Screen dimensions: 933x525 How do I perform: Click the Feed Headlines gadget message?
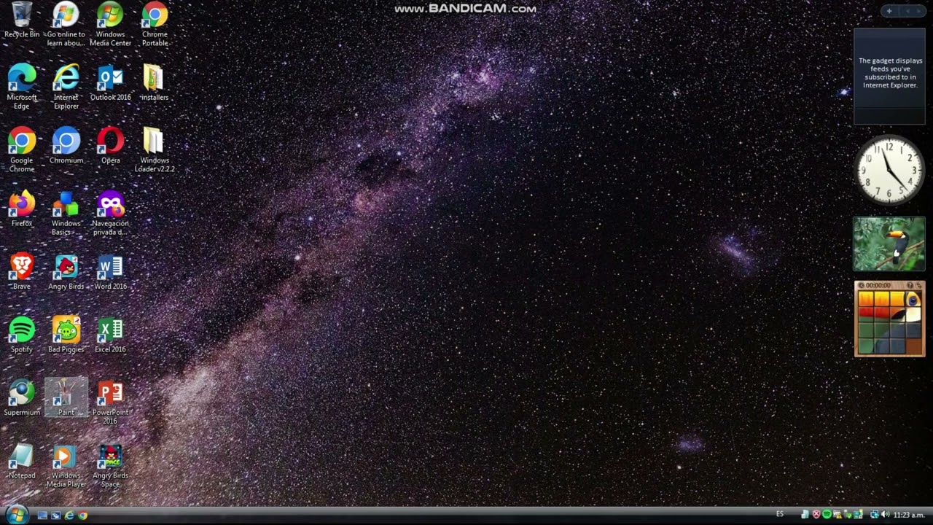(889, 73)
